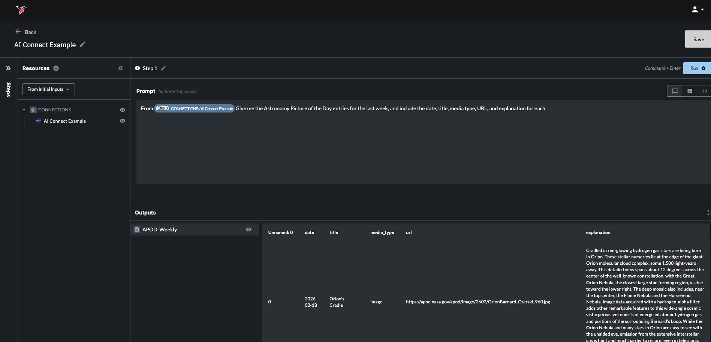This screenshot has width=711, height=342.
Task: Click the Save button
Action: click(698, 39)
